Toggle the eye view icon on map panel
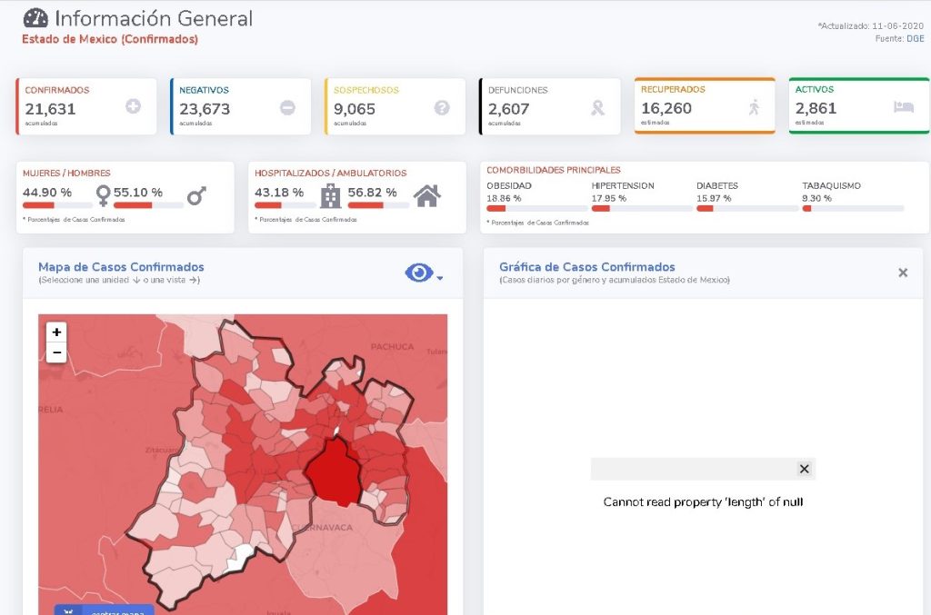Viewport: 931px width, 615px height. [x=418, y=273]
